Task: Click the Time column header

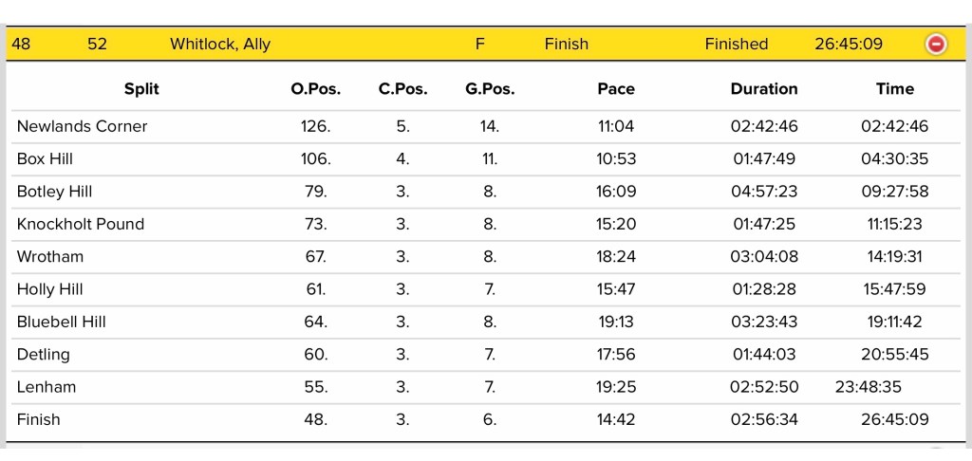Action: tap(895, 89)
